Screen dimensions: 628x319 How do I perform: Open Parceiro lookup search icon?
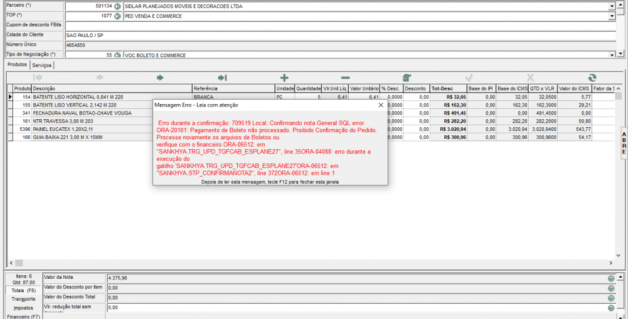pyautogui.click(x=118, y=6)
